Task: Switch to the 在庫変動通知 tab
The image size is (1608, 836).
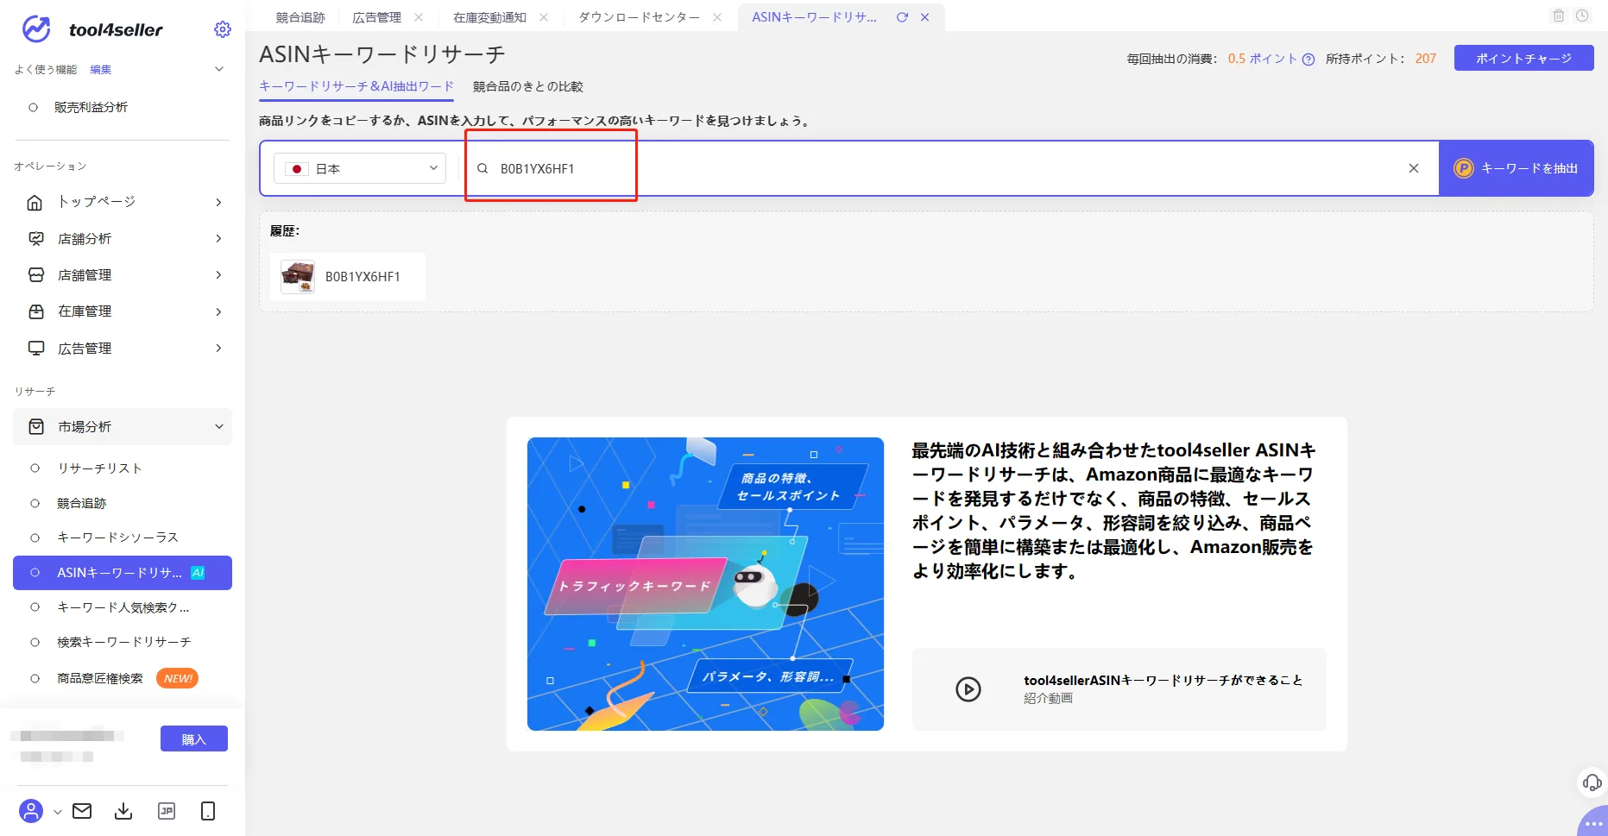Action: click(490, 17)
